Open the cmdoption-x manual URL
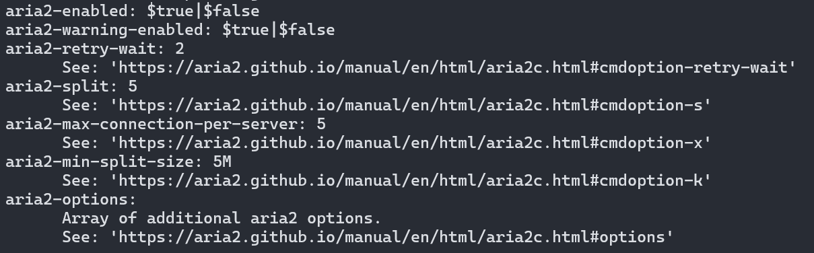Image resolution: width=814 pixels, height=253 pixels. pos(411,143)
